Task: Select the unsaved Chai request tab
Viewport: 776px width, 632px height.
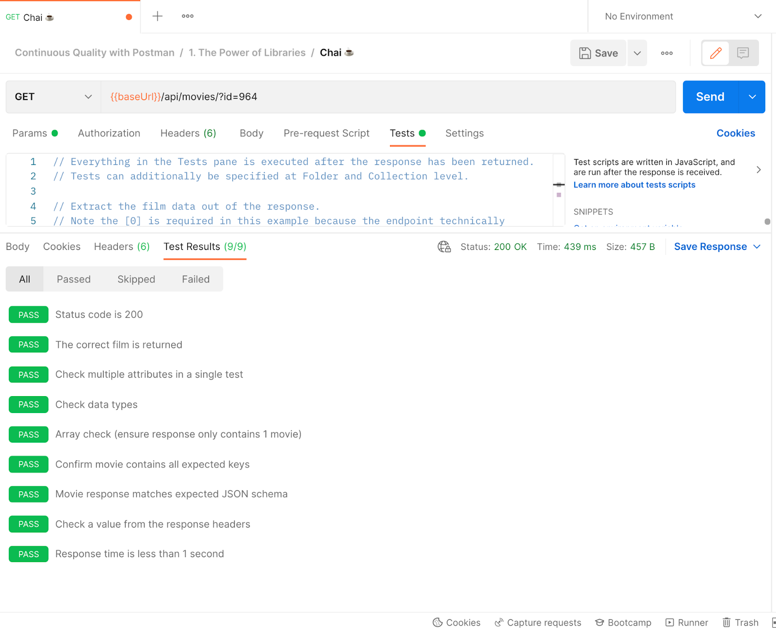Action: tap(70, 17)
